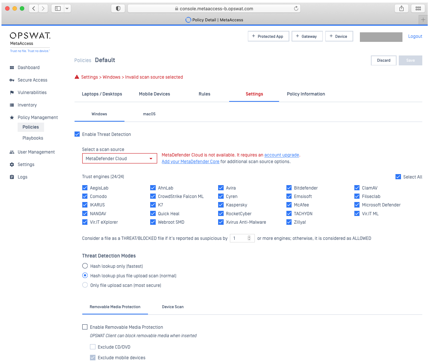Open the Removable Media Protection tab
The height and width of the screenshot is (364, 430).
click(115, 307)
